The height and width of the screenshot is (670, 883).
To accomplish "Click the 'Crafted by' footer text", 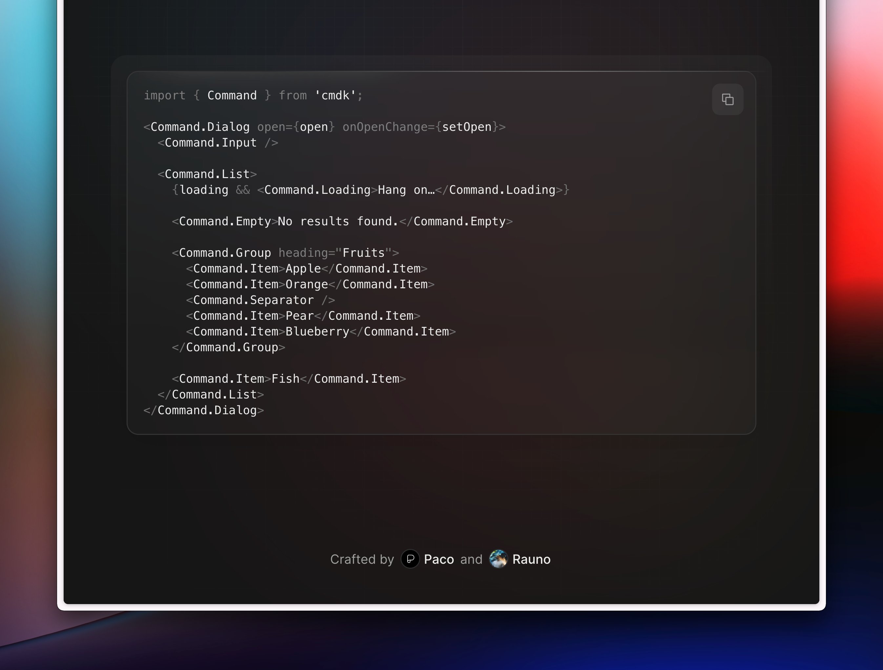I will tap(362, 559).
